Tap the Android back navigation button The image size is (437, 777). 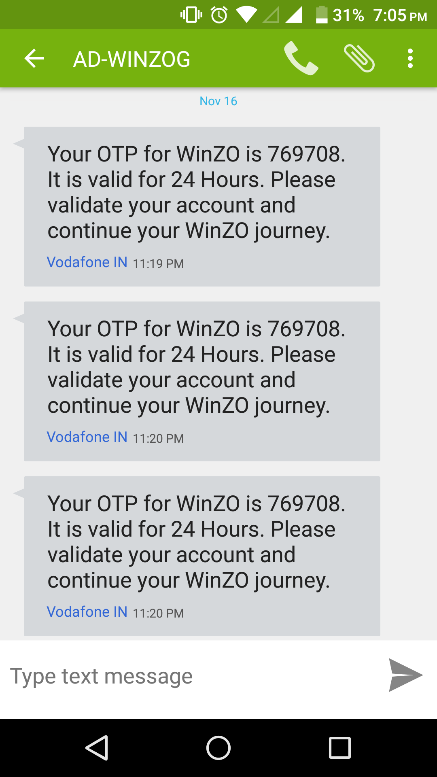97,747
